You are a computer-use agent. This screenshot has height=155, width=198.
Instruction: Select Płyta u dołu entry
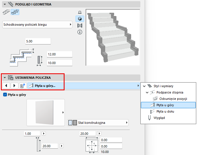coord(165,111)
